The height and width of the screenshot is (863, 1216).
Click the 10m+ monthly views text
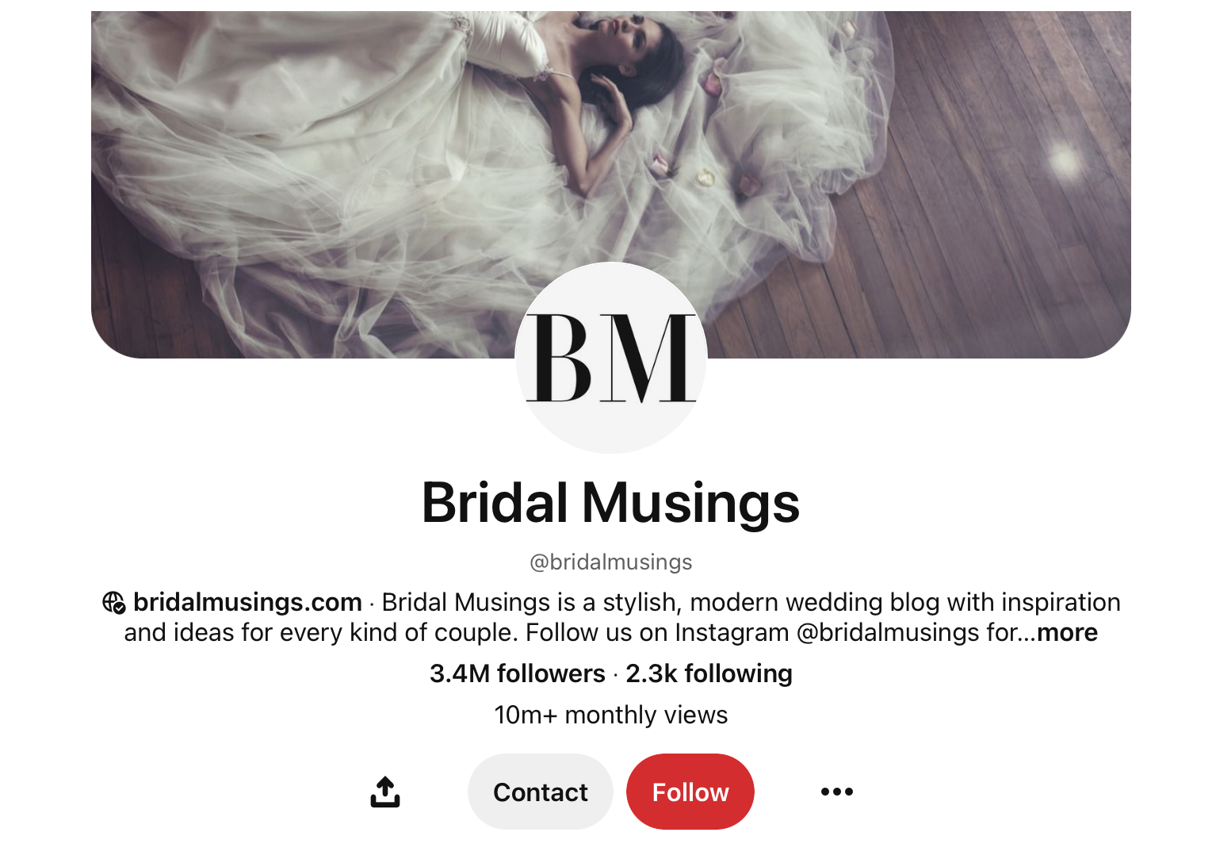pos(611,715)
